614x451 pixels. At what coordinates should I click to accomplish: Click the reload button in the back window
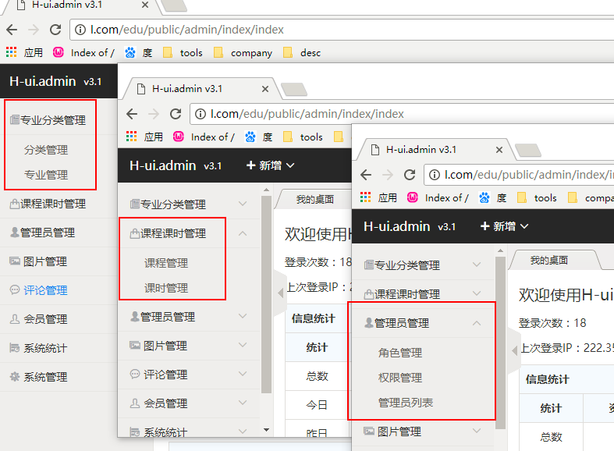(x=55, y=30)
